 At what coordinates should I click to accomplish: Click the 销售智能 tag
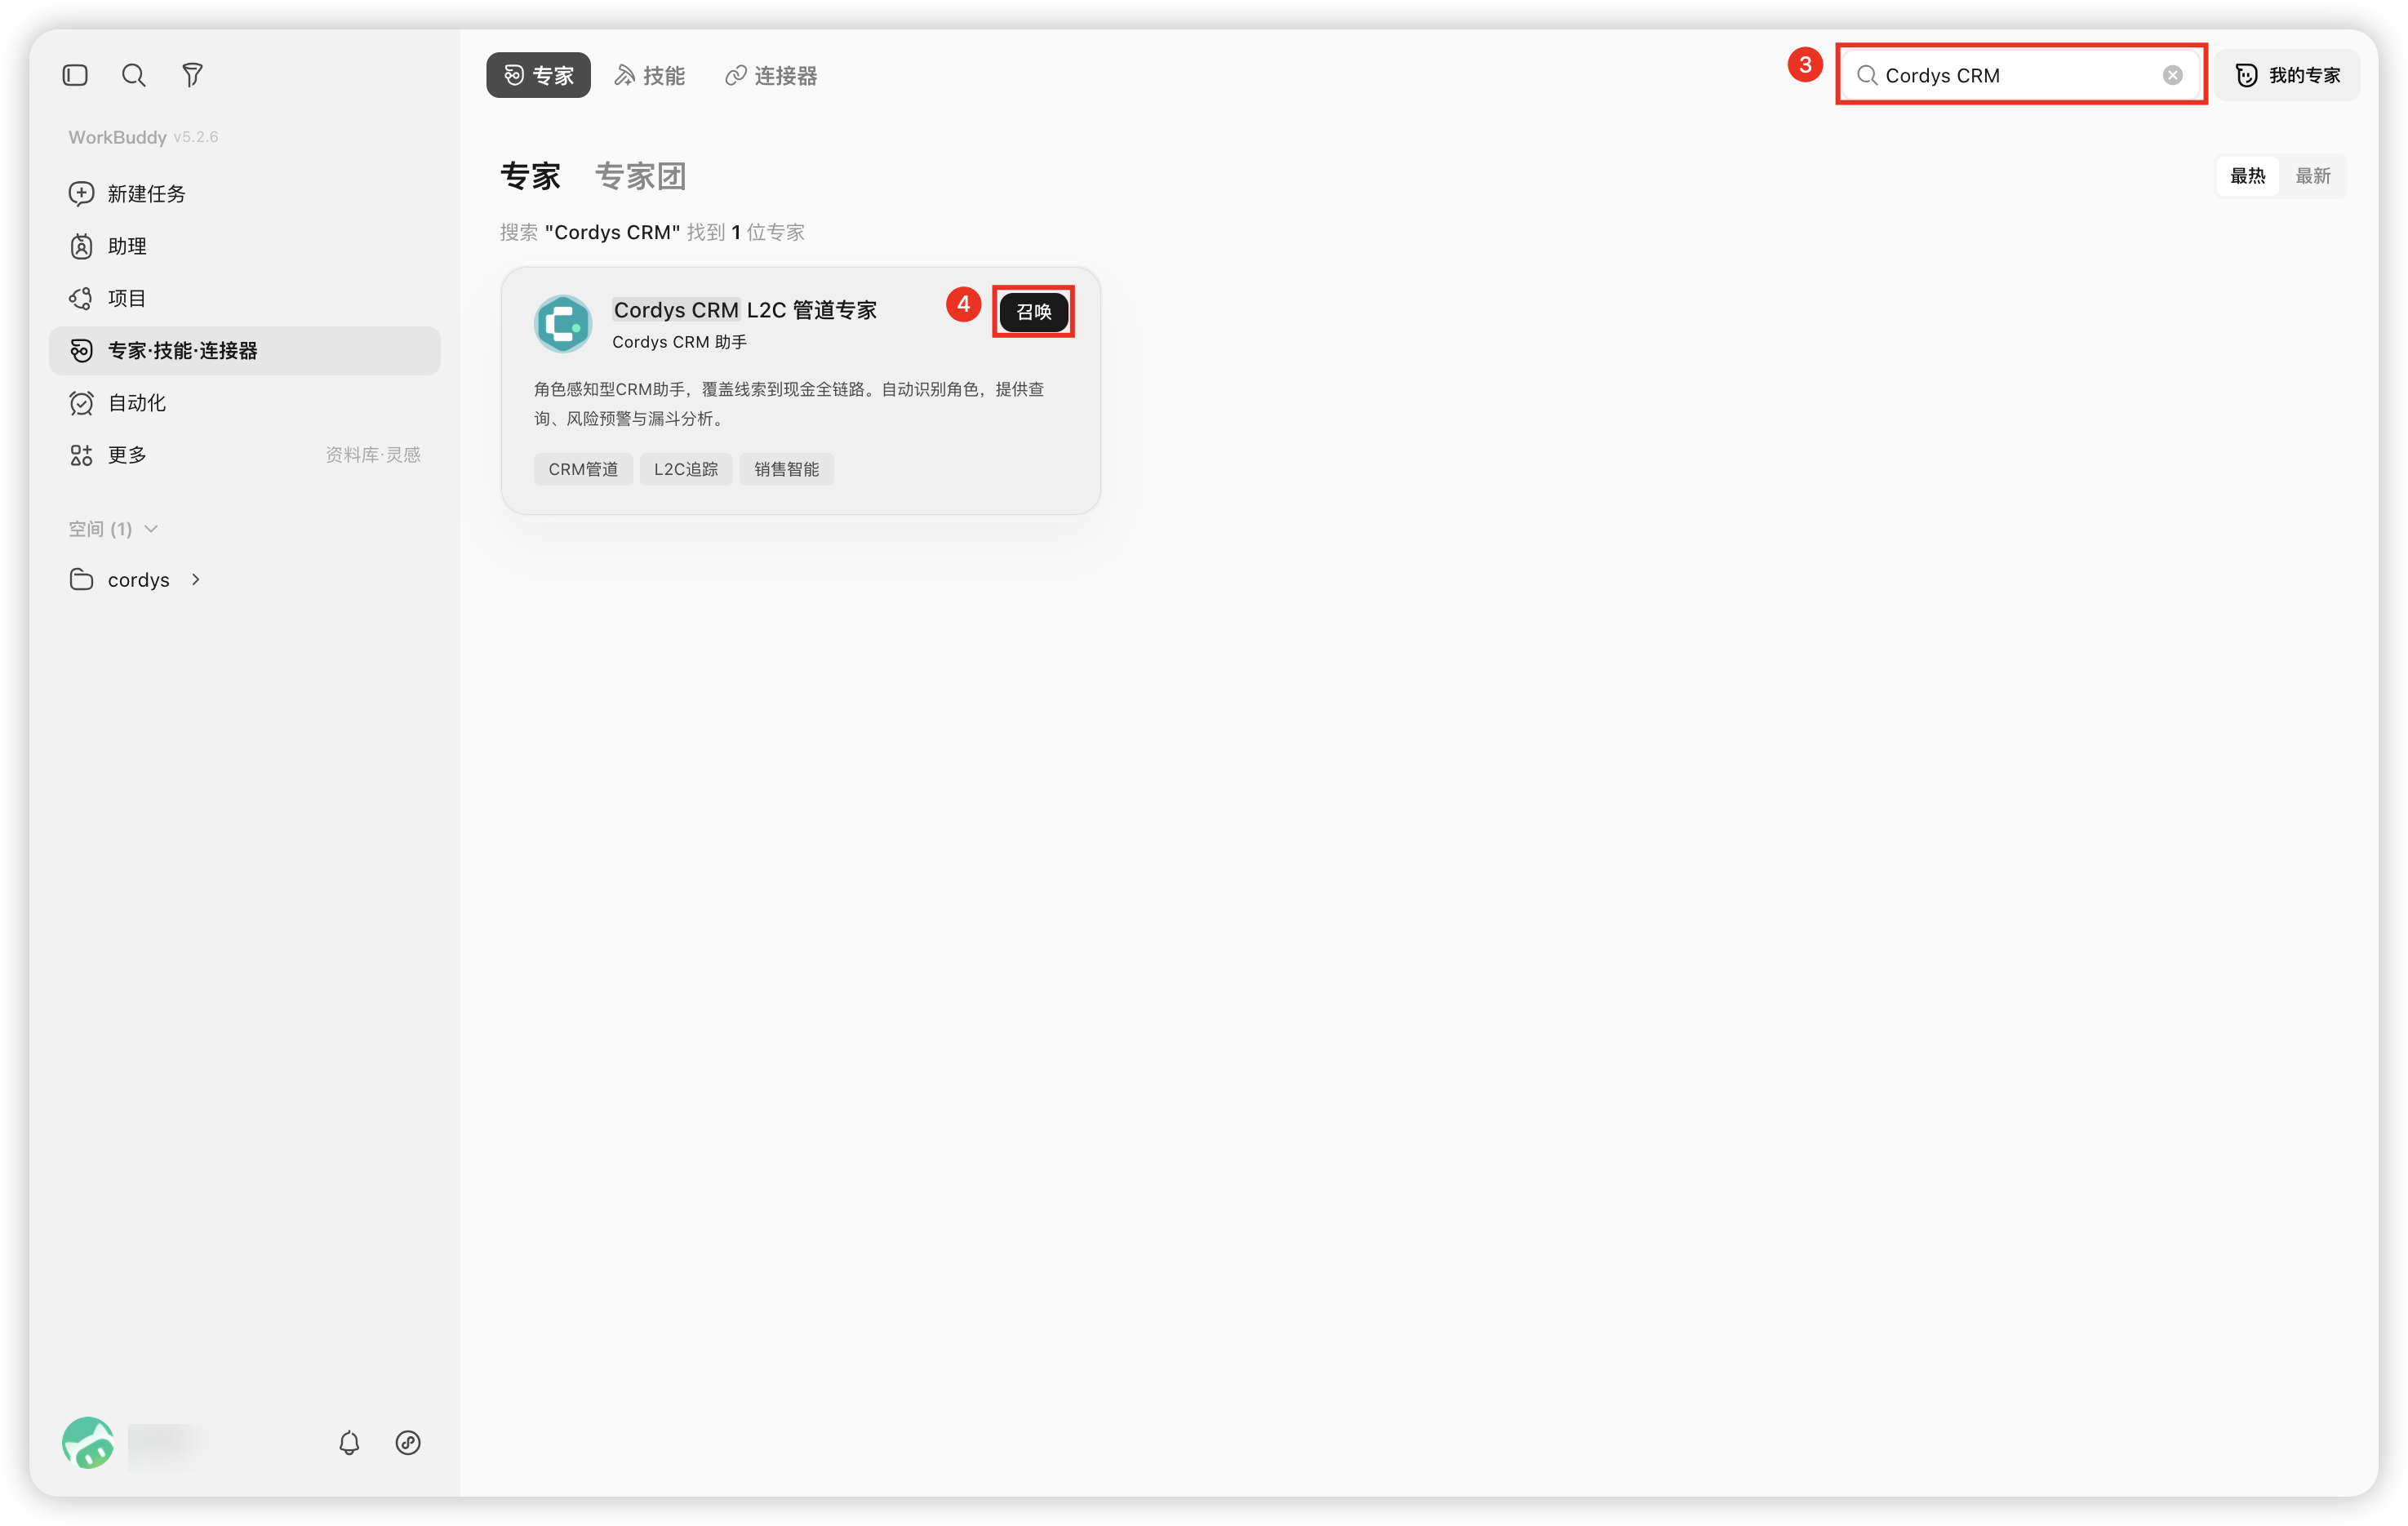coord(786,469)
